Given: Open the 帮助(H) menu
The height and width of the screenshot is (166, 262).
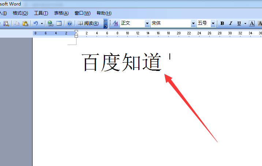Looking at the screenshot, I should 104,13.
